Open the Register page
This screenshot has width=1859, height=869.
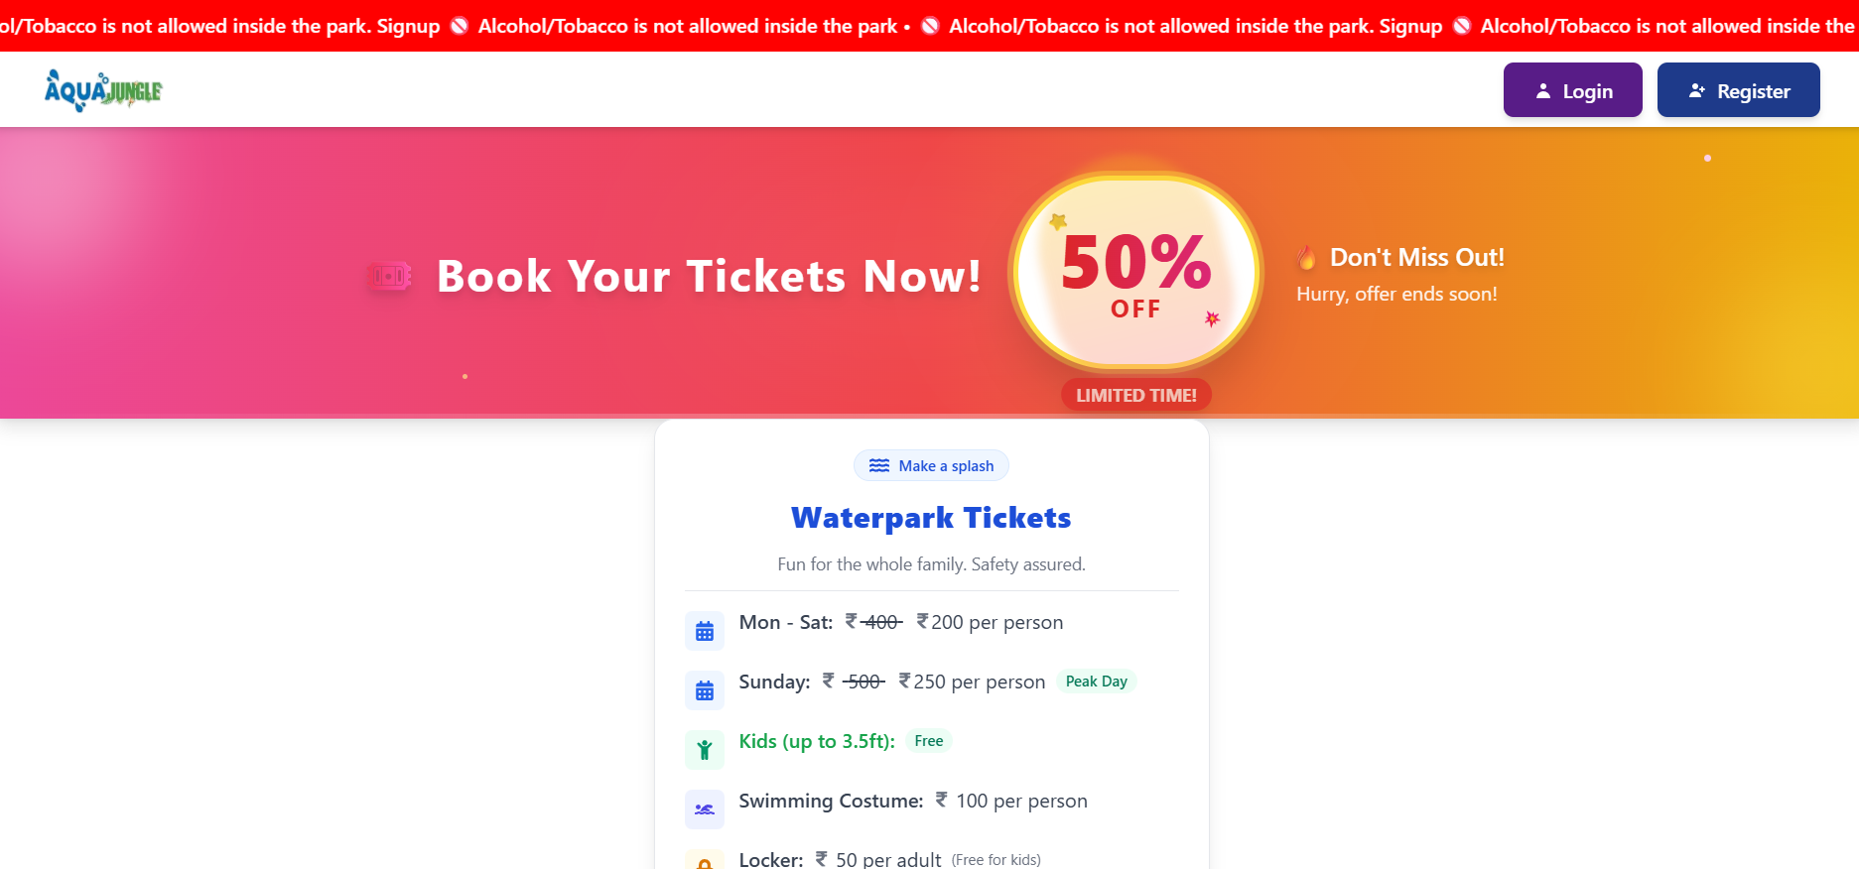coord(1738,89)
